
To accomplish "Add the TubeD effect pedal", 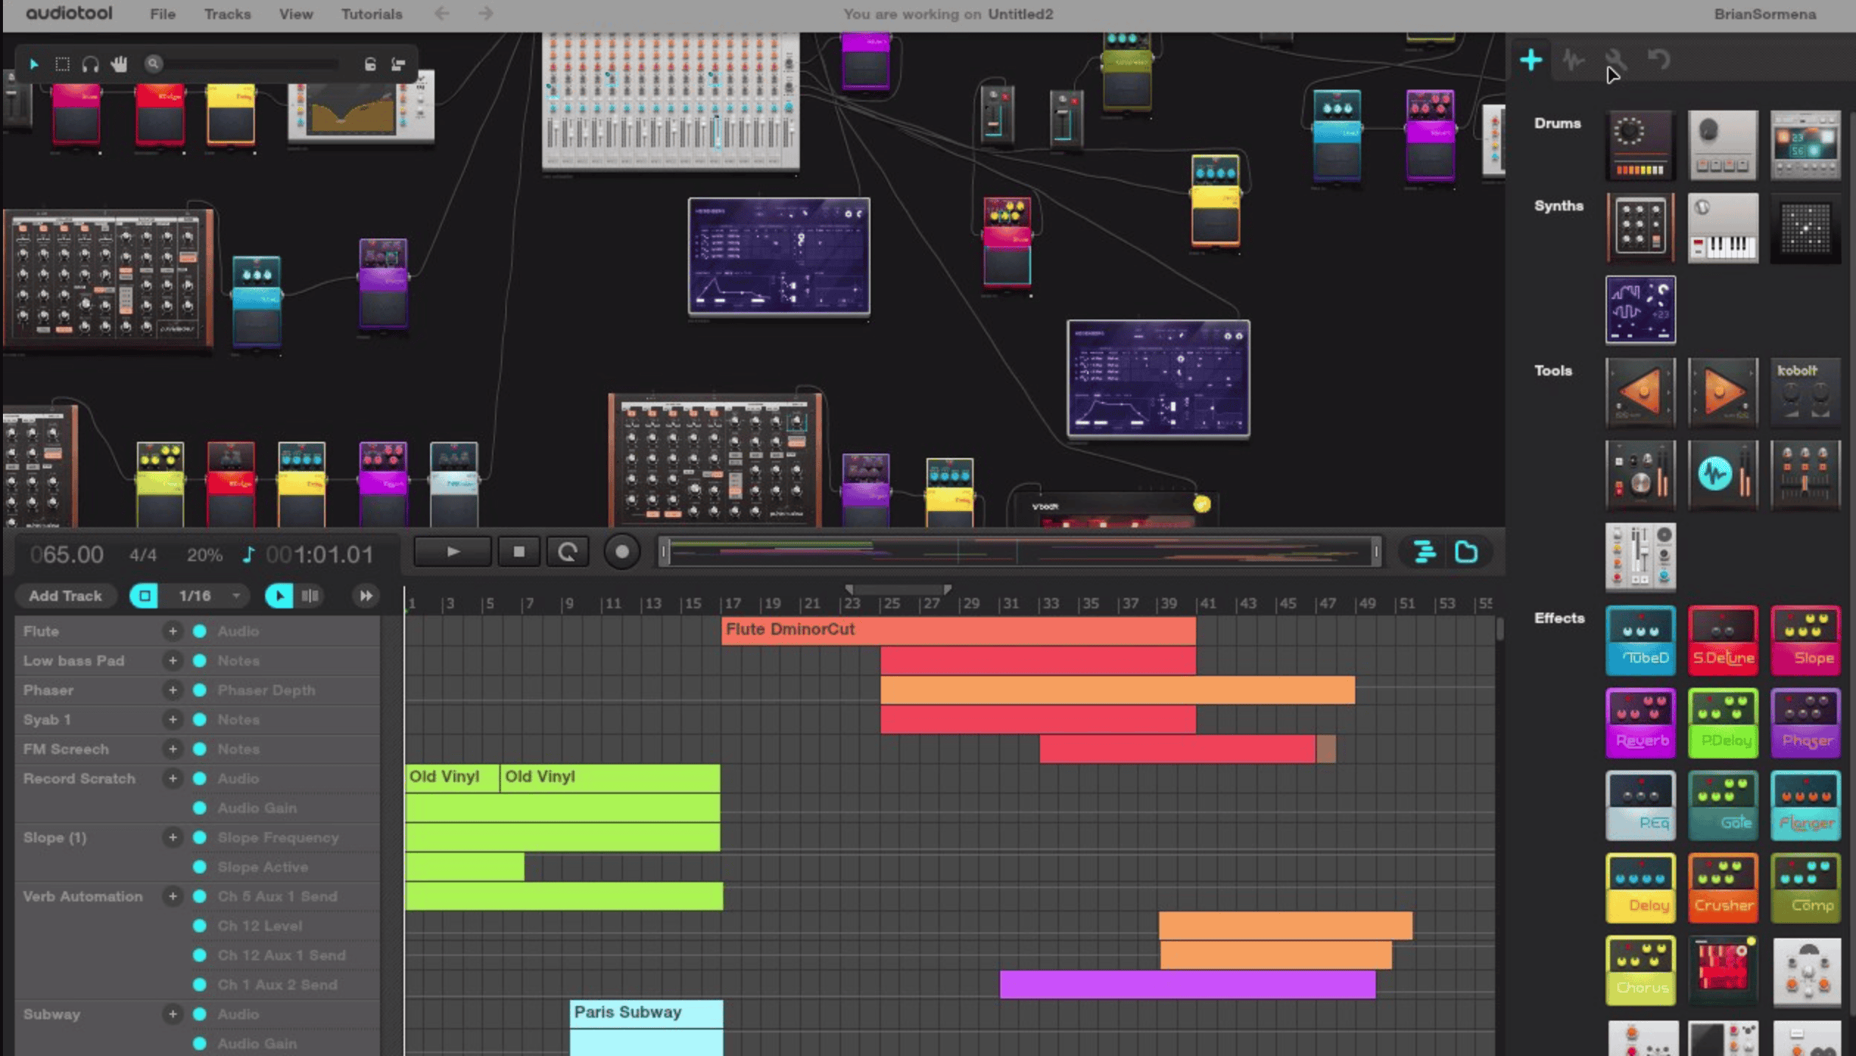I will [x=1640, y=640].
